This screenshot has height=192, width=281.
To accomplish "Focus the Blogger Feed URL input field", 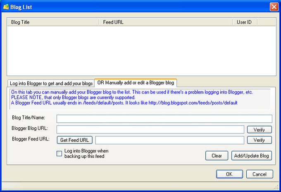I will [x=170, y=140].
